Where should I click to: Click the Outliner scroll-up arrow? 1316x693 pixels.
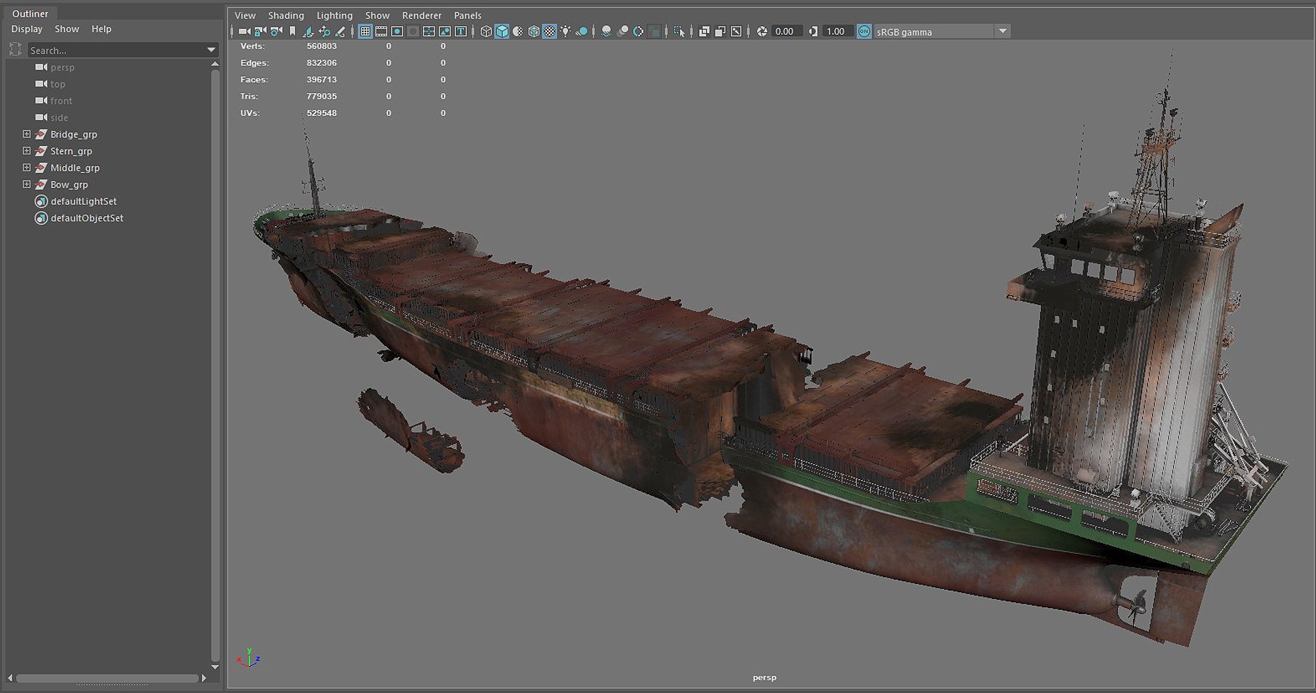[215, 64]
